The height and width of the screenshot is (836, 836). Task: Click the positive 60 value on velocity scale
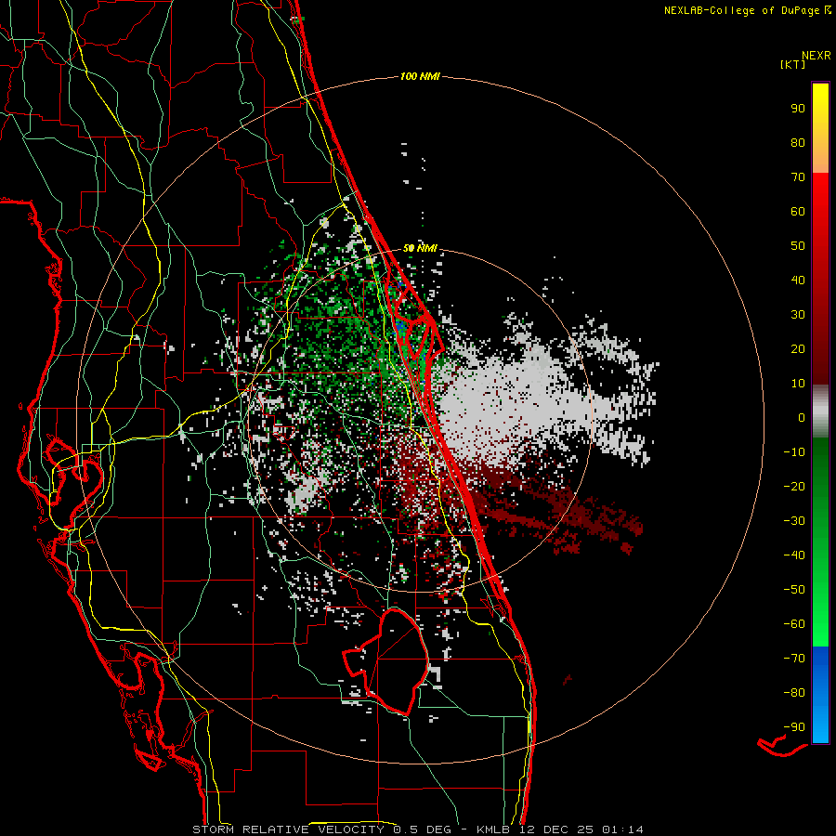pyautogui.click(x=798, y=211)
